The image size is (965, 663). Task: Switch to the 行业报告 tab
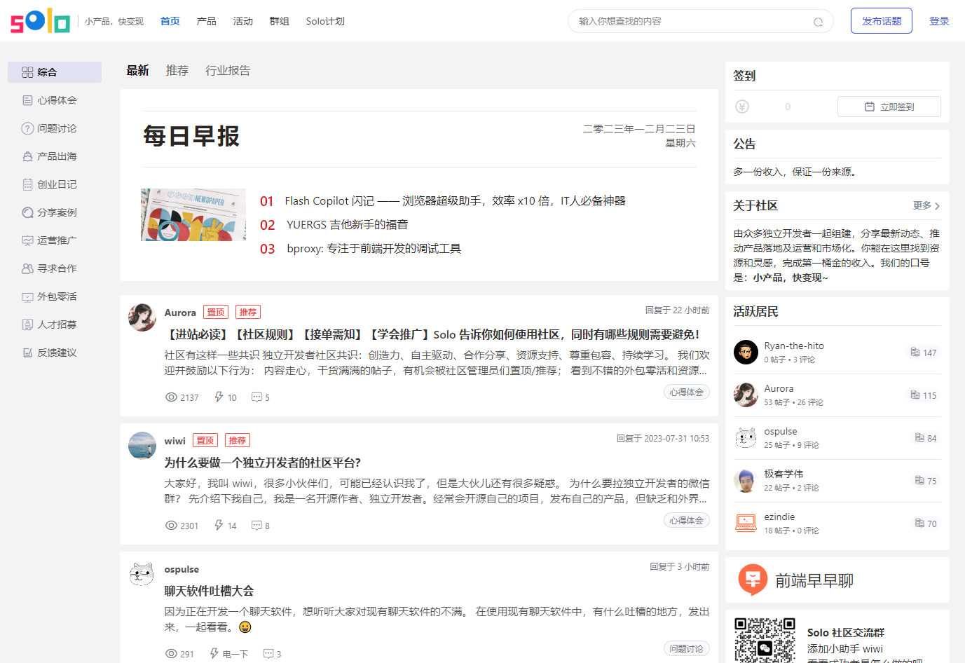(228, 71)
